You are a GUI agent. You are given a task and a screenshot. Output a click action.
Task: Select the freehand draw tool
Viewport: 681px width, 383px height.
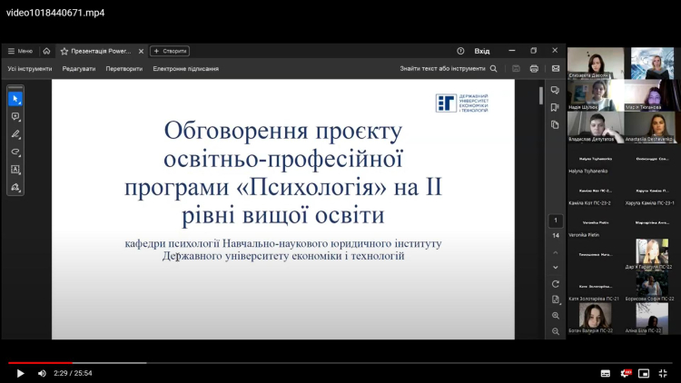[x=15, y=152]
